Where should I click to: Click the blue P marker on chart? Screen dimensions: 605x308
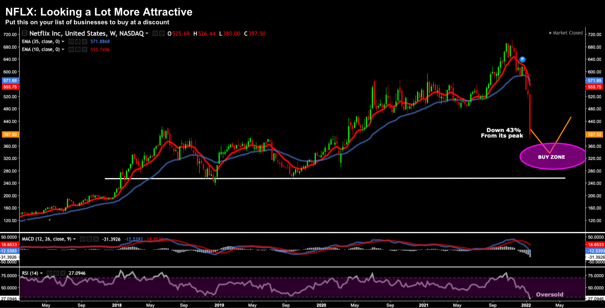tap(522, 59)
